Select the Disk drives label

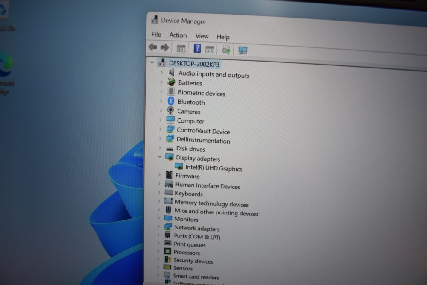pos(190,149)
